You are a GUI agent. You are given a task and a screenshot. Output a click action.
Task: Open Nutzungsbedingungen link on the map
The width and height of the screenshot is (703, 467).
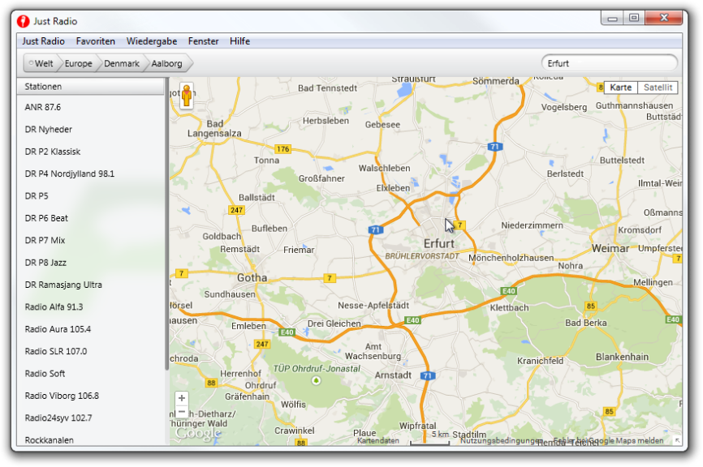501,441
